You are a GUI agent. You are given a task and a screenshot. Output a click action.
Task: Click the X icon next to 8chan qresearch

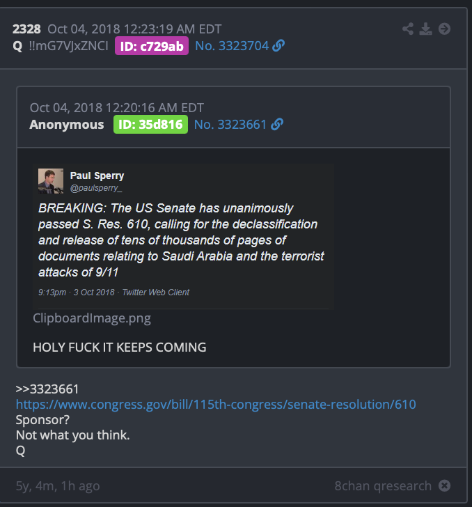pos(445,485)
